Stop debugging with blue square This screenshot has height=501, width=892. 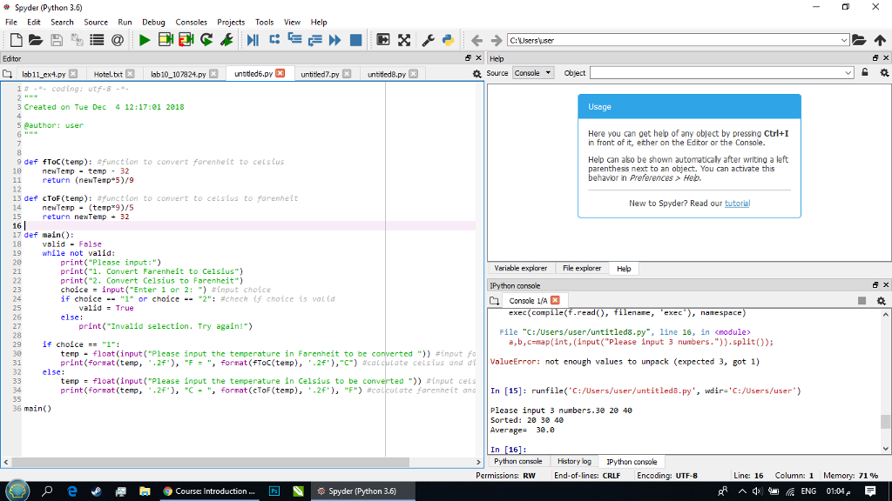355,40
